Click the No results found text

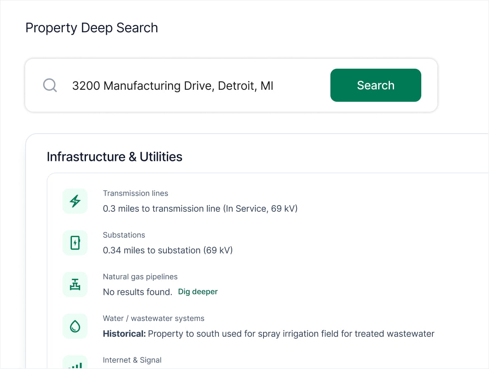pos(138,292)
